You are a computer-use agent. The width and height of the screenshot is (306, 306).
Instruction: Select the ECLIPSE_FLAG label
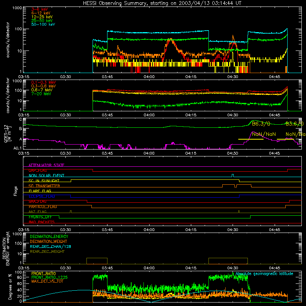(x=42, y=196)
